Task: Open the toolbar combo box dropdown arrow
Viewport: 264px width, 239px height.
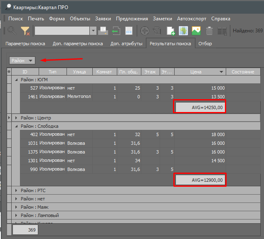Action: pos(93,31)
